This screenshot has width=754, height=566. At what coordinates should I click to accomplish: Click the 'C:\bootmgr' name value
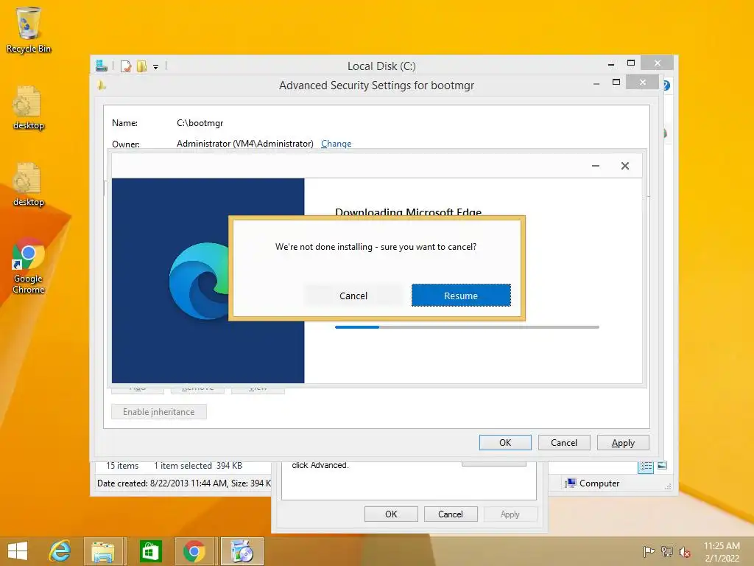point(200,123)
